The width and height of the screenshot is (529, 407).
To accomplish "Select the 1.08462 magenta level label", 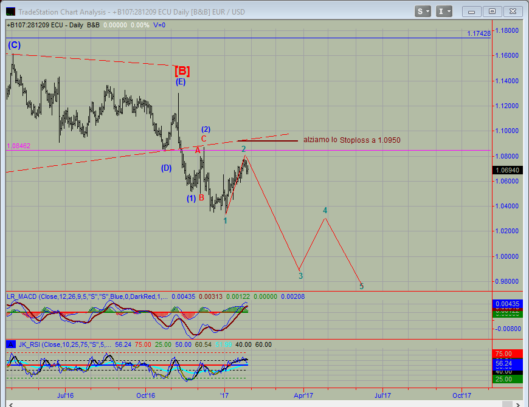I will (19, 146).
